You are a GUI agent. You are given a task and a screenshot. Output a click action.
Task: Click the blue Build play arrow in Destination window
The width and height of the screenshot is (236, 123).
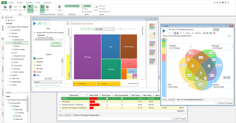35,24
